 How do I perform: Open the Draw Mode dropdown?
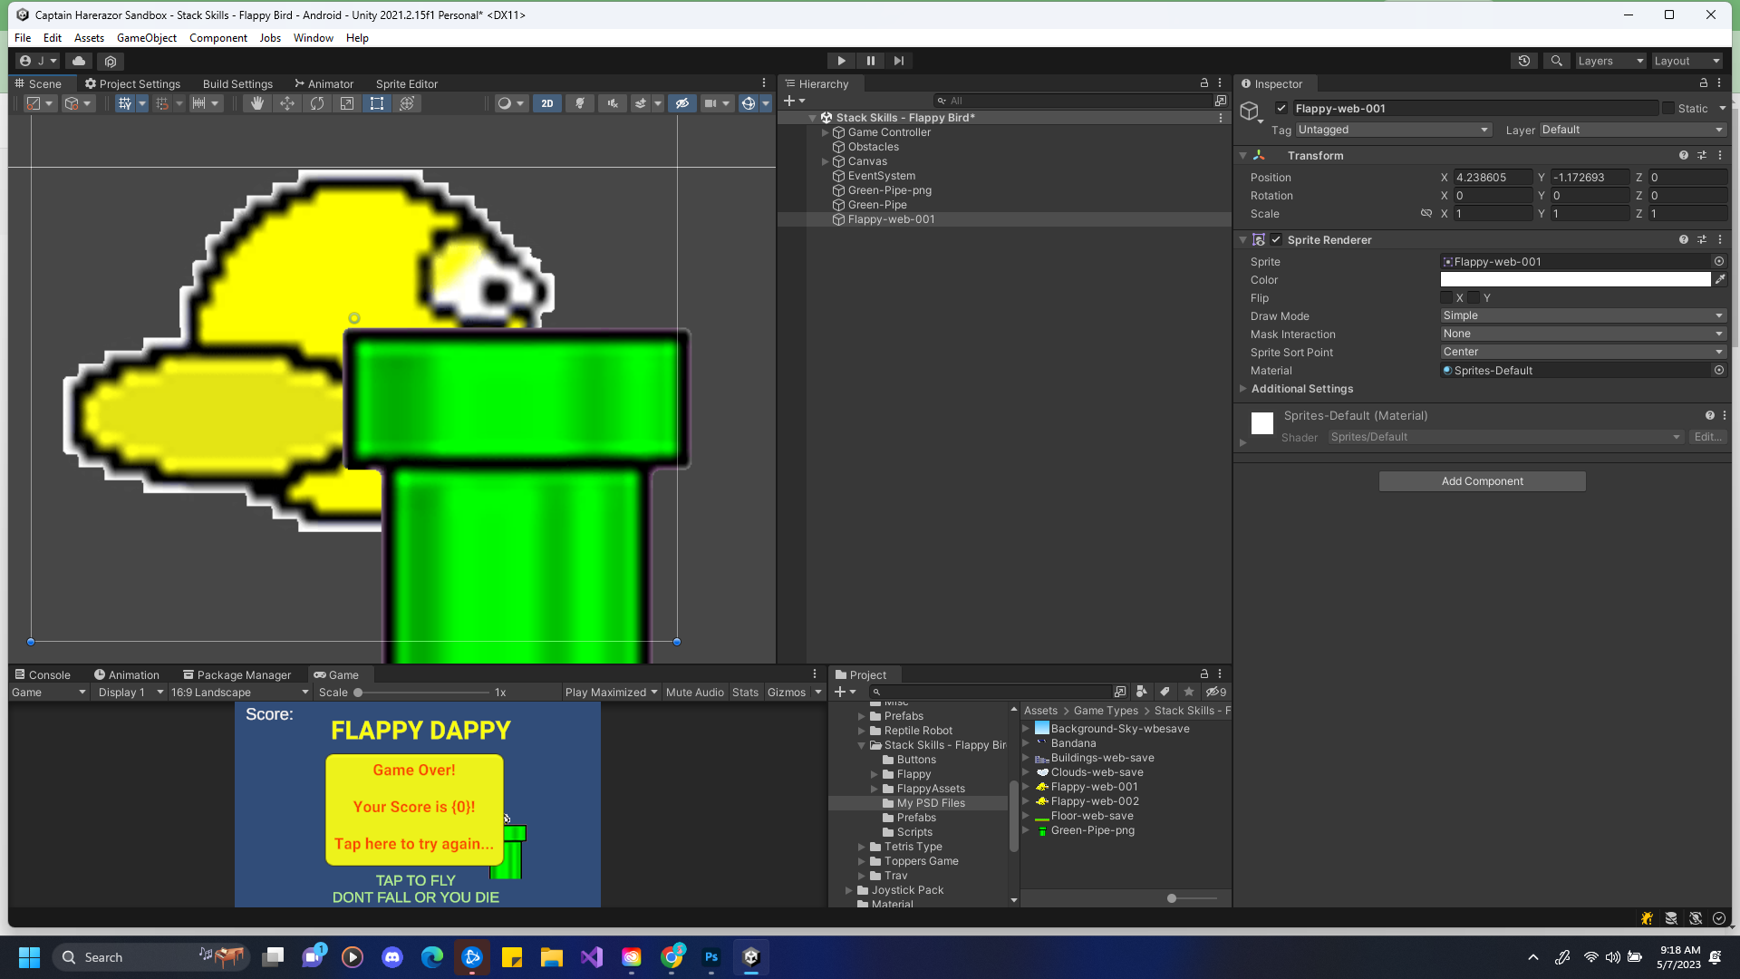[x=1581, y=316]
